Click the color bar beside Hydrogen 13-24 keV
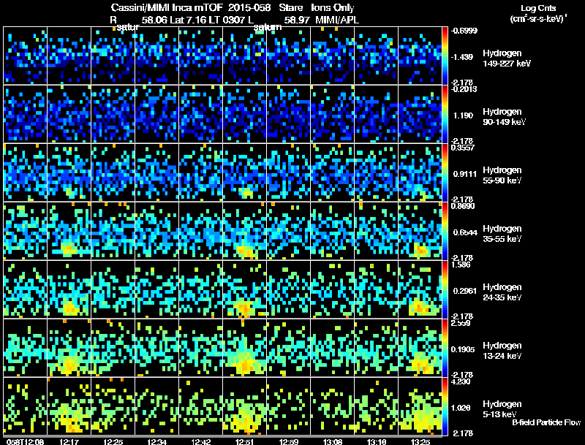Screen dimensions: 585x445 (445, 348)
